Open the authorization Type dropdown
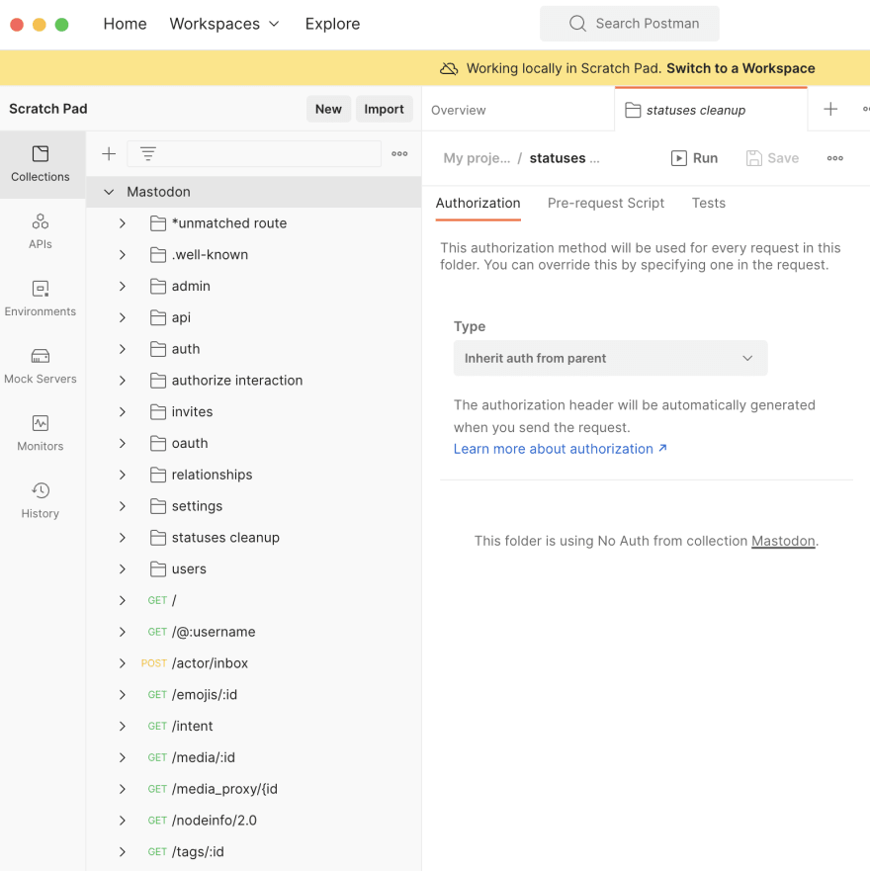 pos(610,358)
